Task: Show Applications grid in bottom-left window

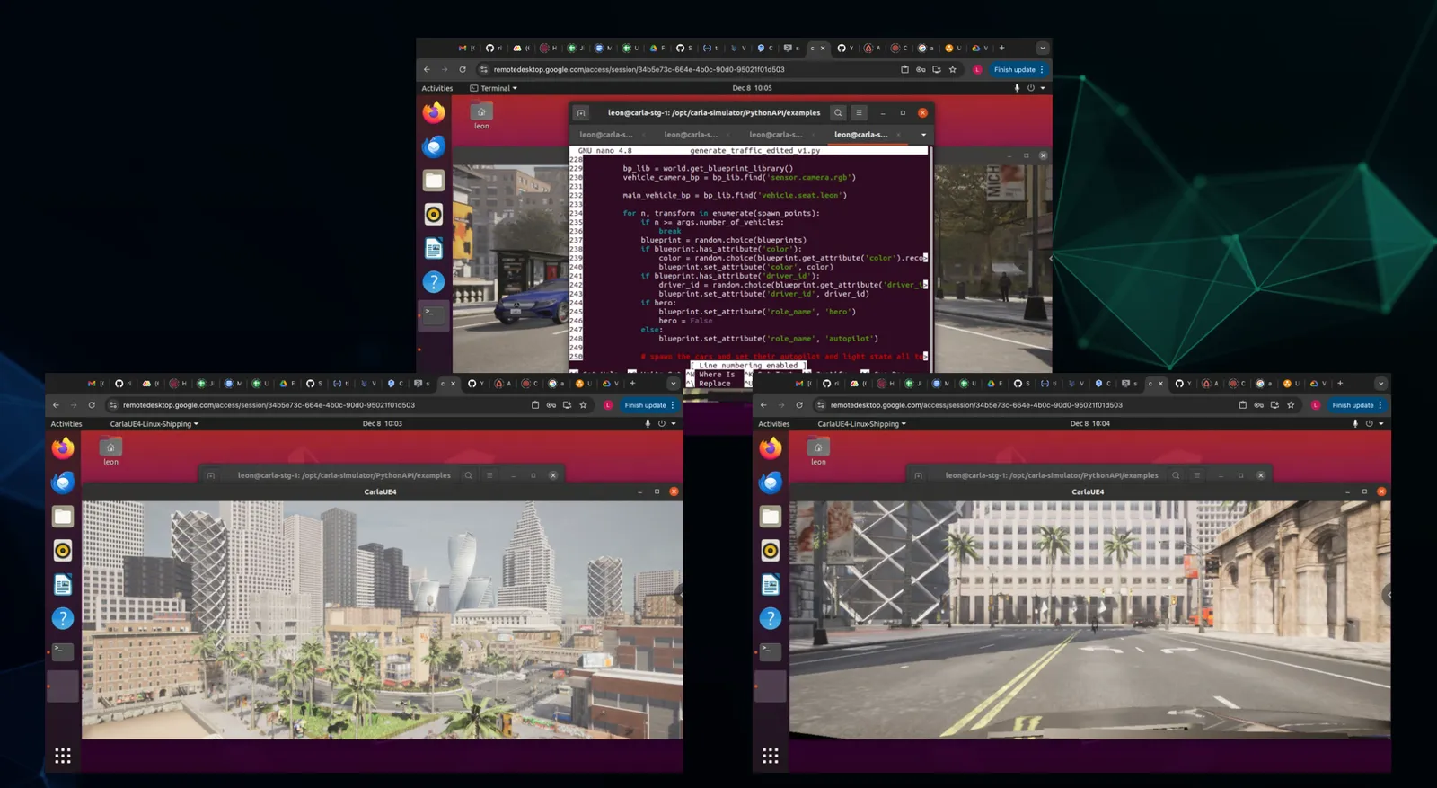Action: (x=63, y=756)
